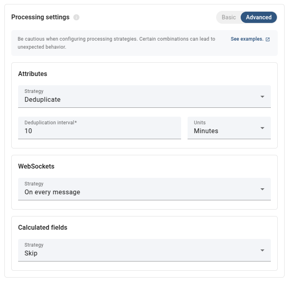This screenshot has width=293, height=282.
Task: Click the Processing settings title
Action: pyautogui.click(x=40, y=17)
